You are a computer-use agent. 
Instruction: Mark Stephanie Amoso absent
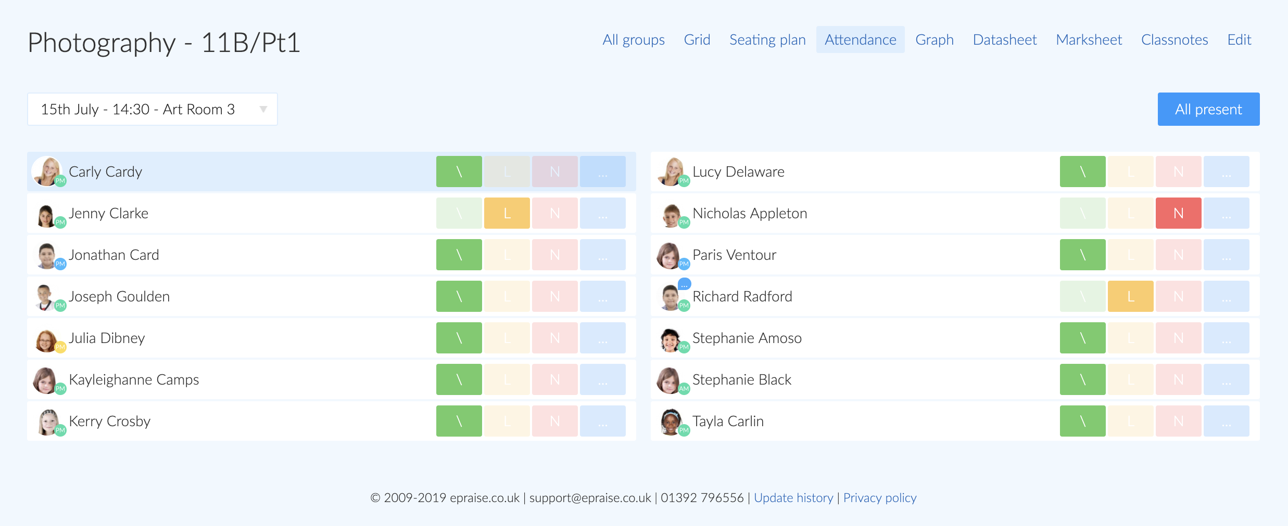point(1178,338)
